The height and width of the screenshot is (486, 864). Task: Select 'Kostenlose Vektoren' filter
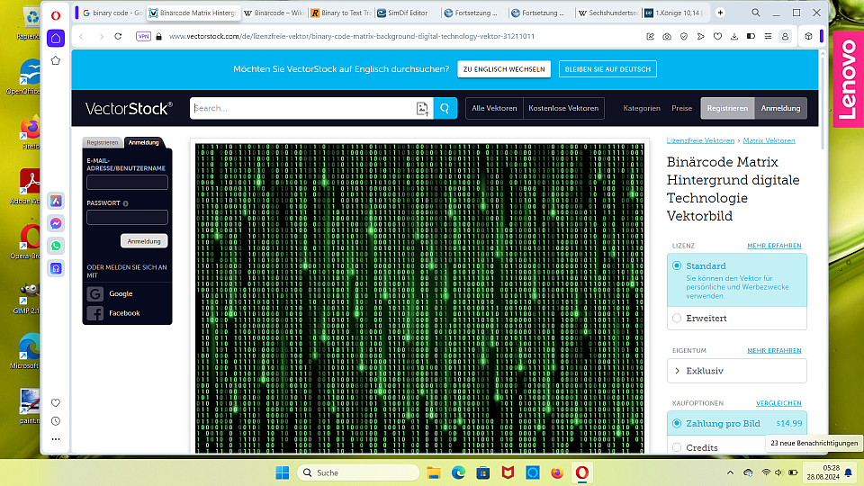click(x=563, y=108)
